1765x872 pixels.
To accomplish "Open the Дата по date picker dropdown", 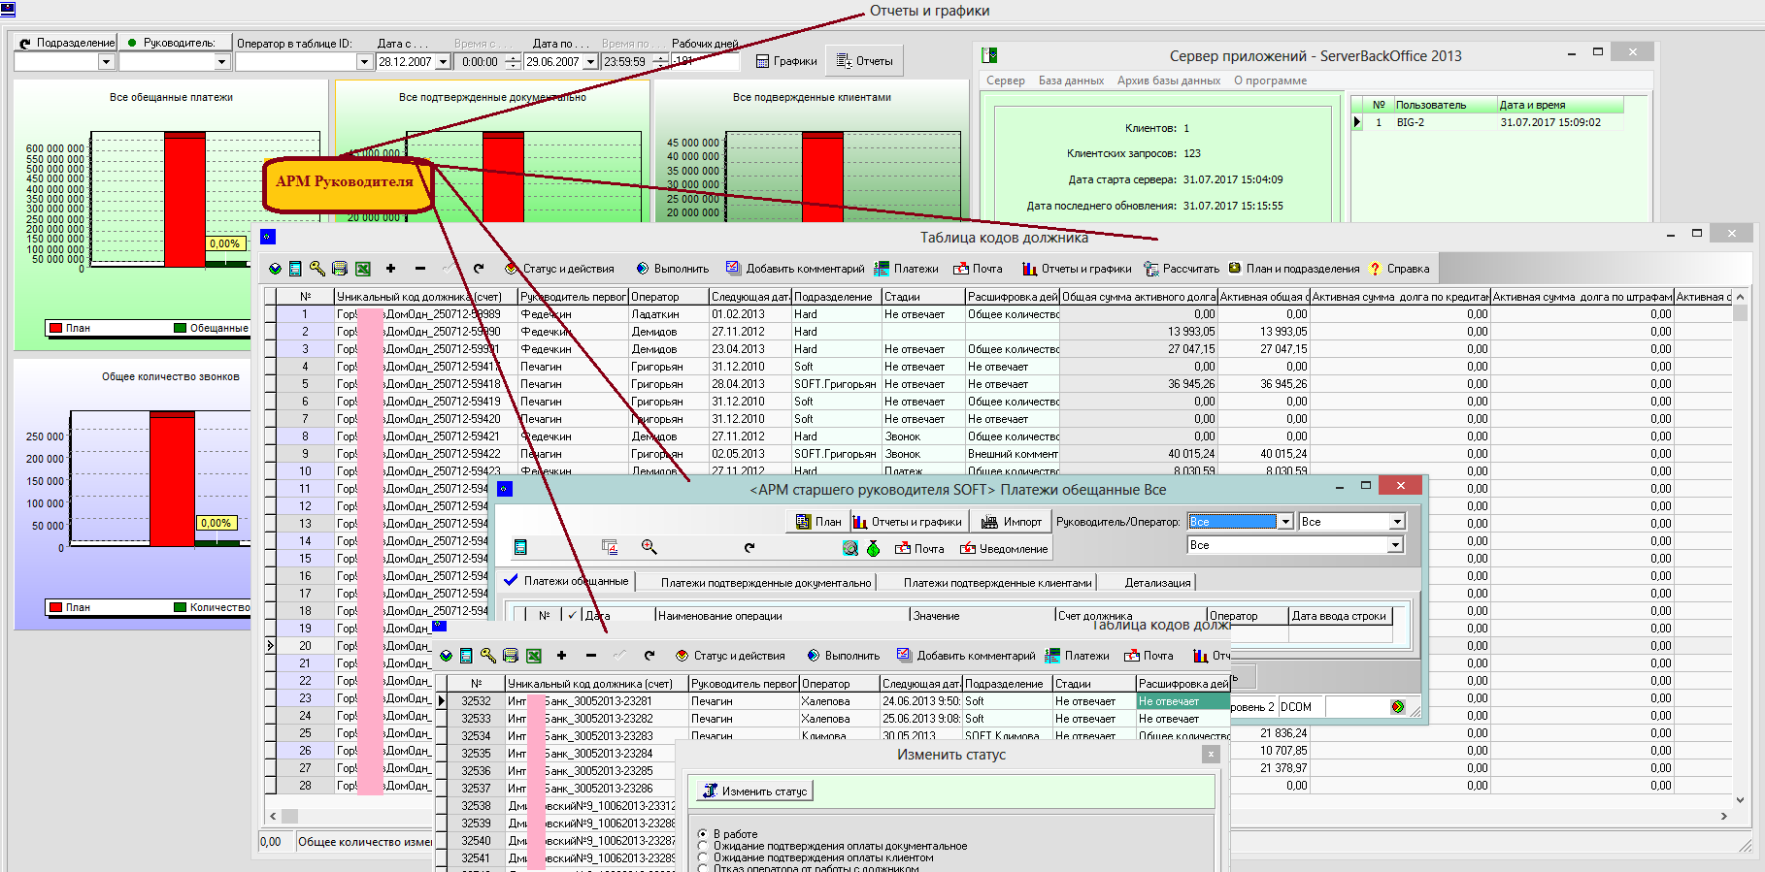I will (590, 62).
